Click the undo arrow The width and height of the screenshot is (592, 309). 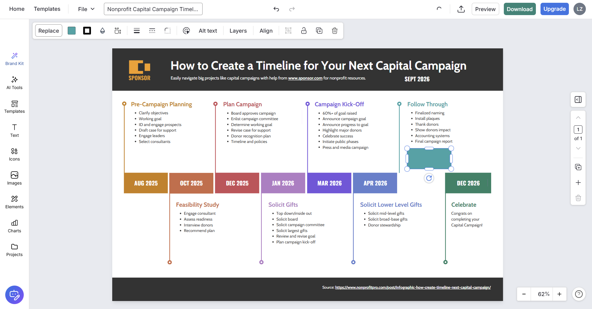[x=276, y=9]
